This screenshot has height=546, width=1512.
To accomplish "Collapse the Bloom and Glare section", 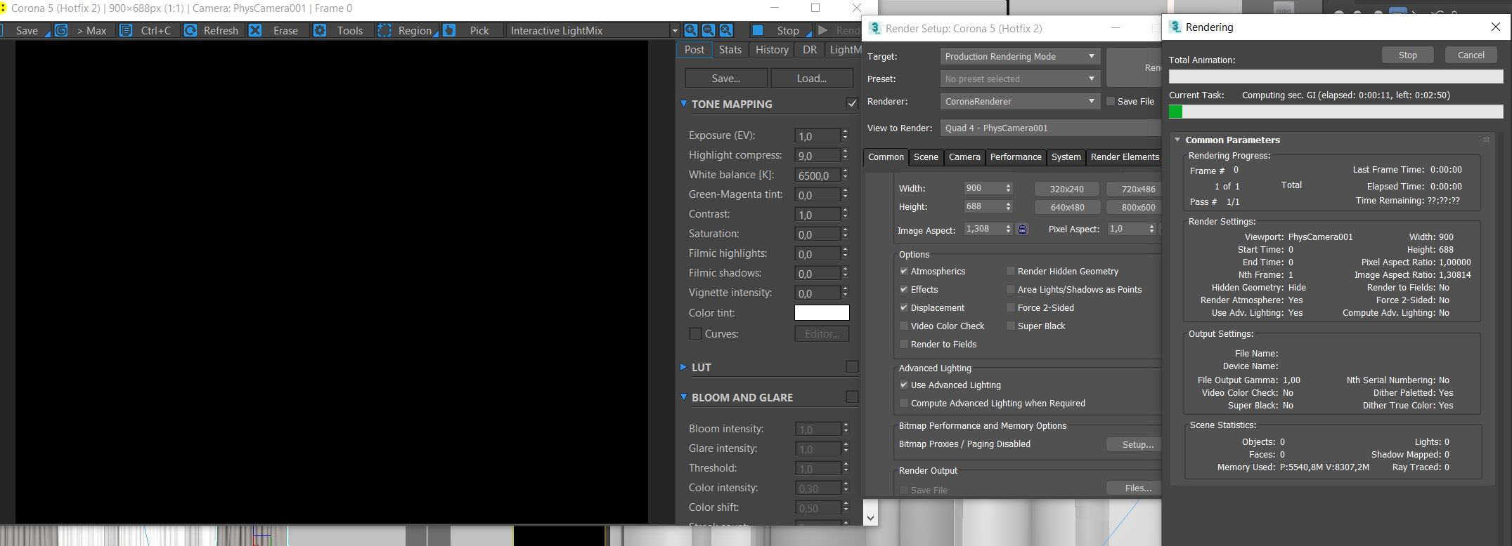I will 683,397.
